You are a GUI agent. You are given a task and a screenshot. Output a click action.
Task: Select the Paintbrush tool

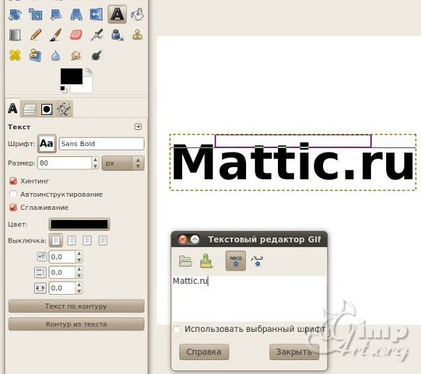point(56,35)
